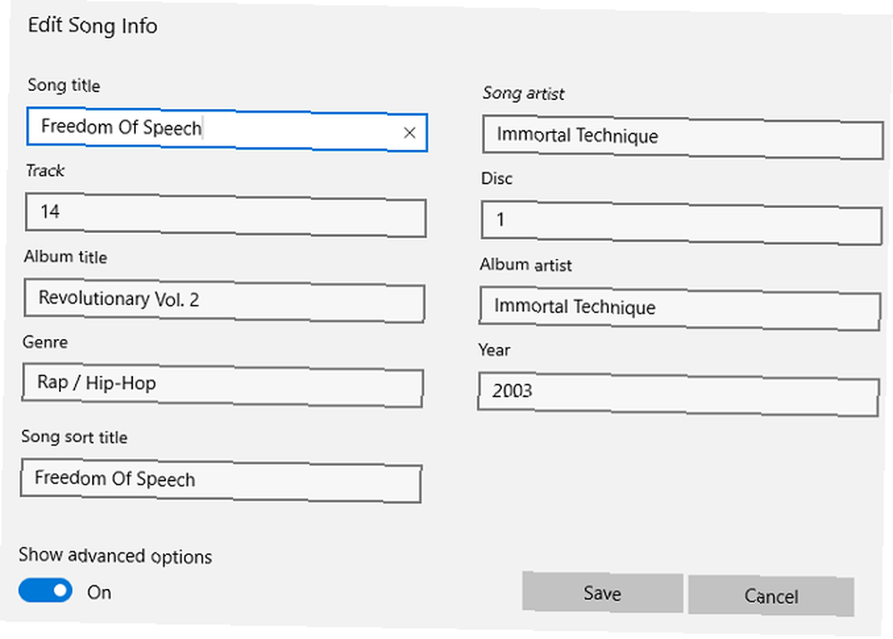Clear the Song title field with X
The width and height of the screenshot is (893, 639).
pyautogui.click(x=410, y=133)
